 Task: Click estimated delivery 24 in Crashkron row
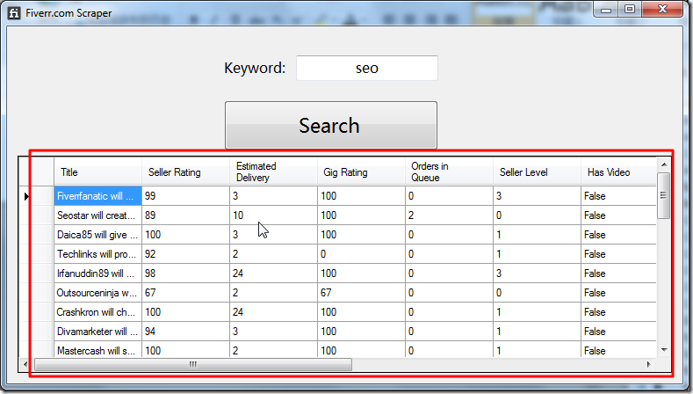click(273, 312)
